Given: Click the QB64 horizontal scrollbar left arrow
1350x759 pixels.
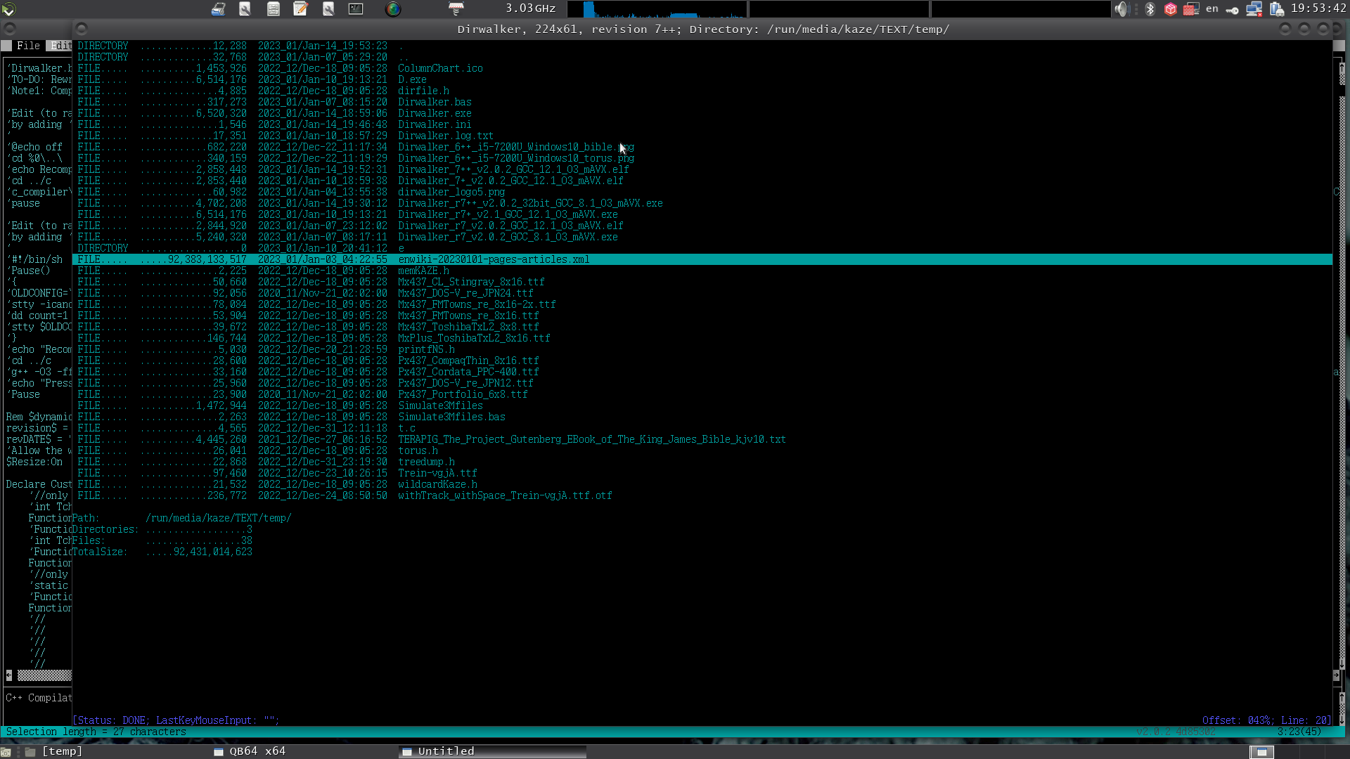Looking at the screenshot, I should [8, 675].
